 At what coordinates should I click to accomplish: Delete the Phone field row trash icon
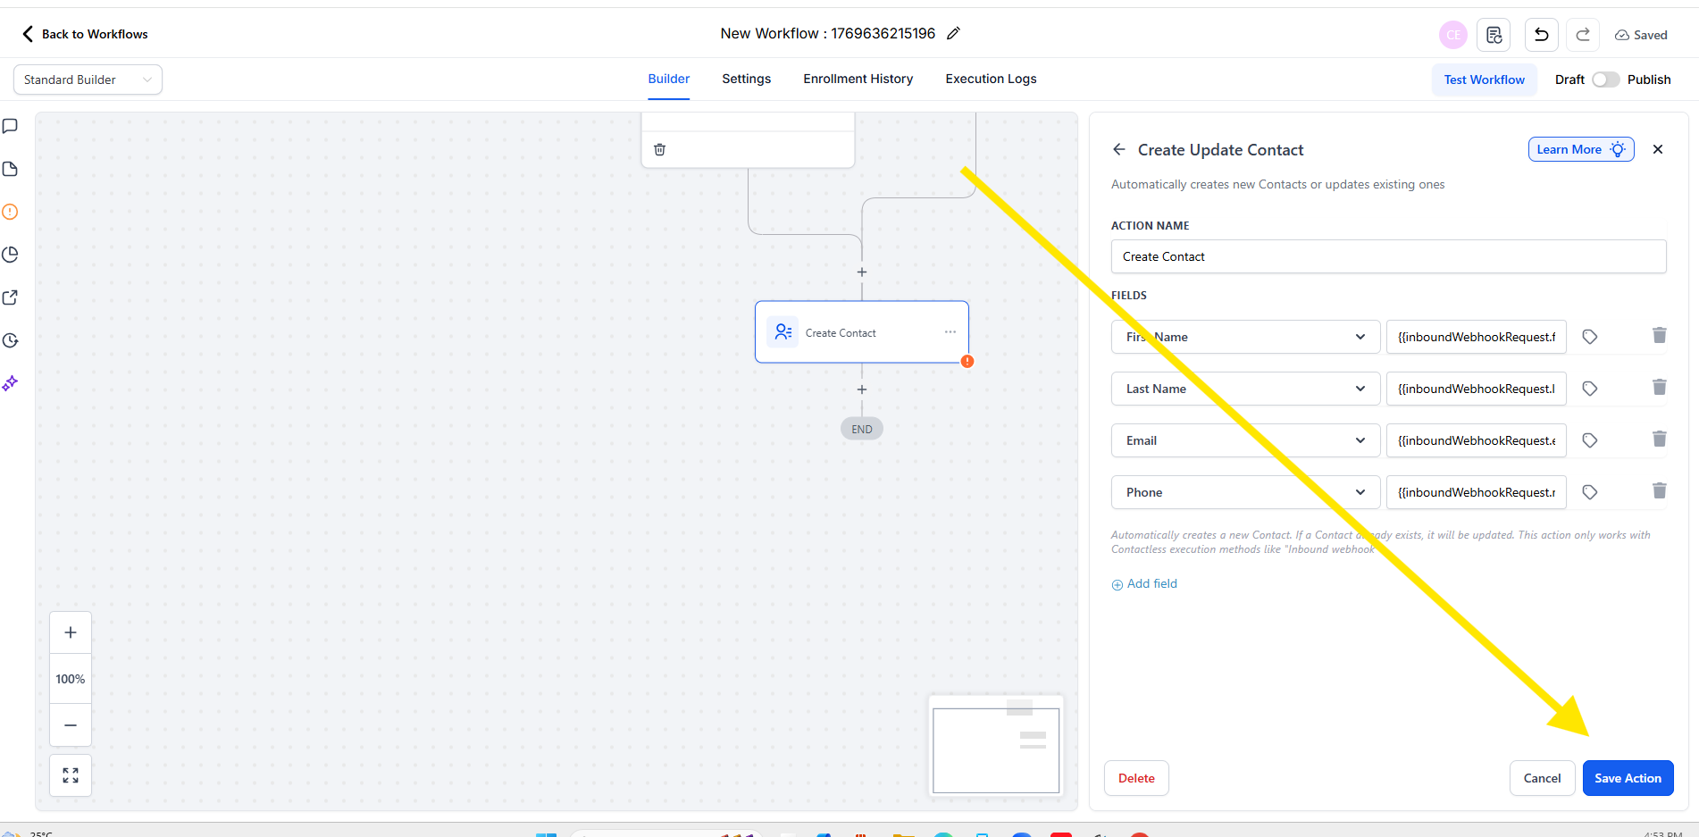coord(1659,491)
